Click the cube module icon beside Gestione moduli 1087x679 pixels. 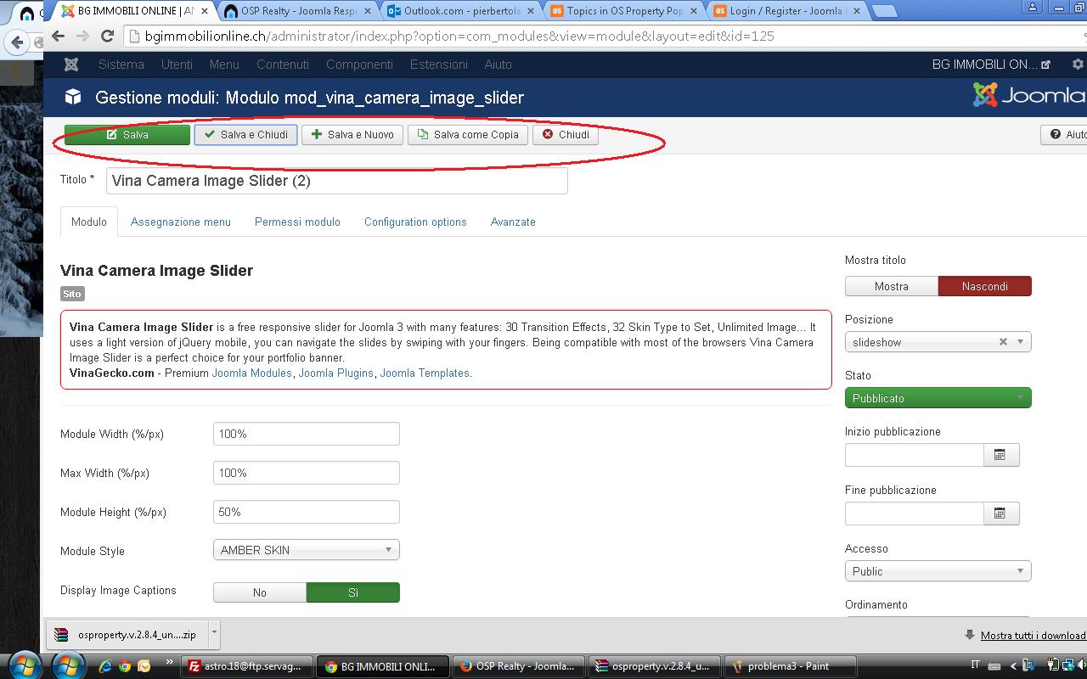click(x=73, y=98)
